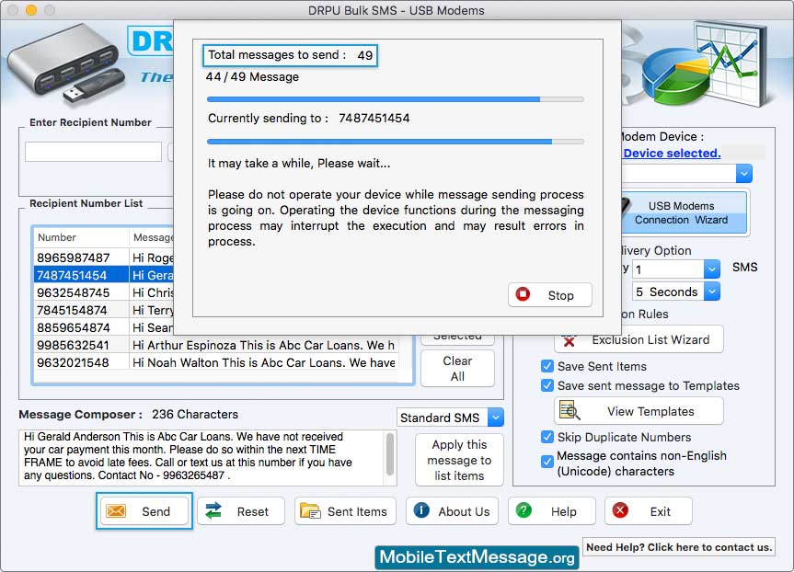Toggle Skip Duplicate Numbers checkbox
The height and width of the screenshot is (572, 794).
[547, 437]
